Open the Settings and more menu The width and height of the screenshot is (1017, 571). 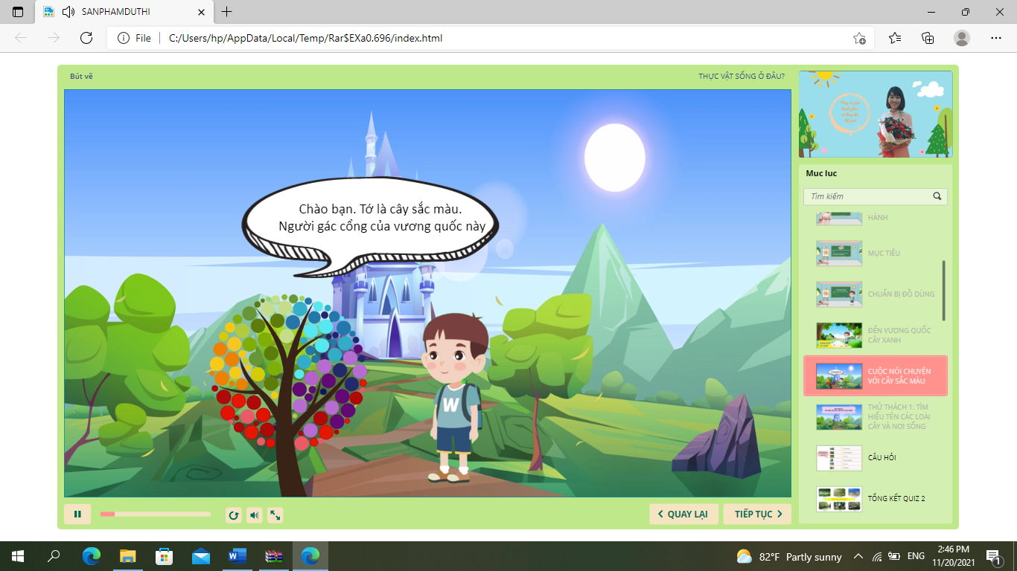point(996,38)
